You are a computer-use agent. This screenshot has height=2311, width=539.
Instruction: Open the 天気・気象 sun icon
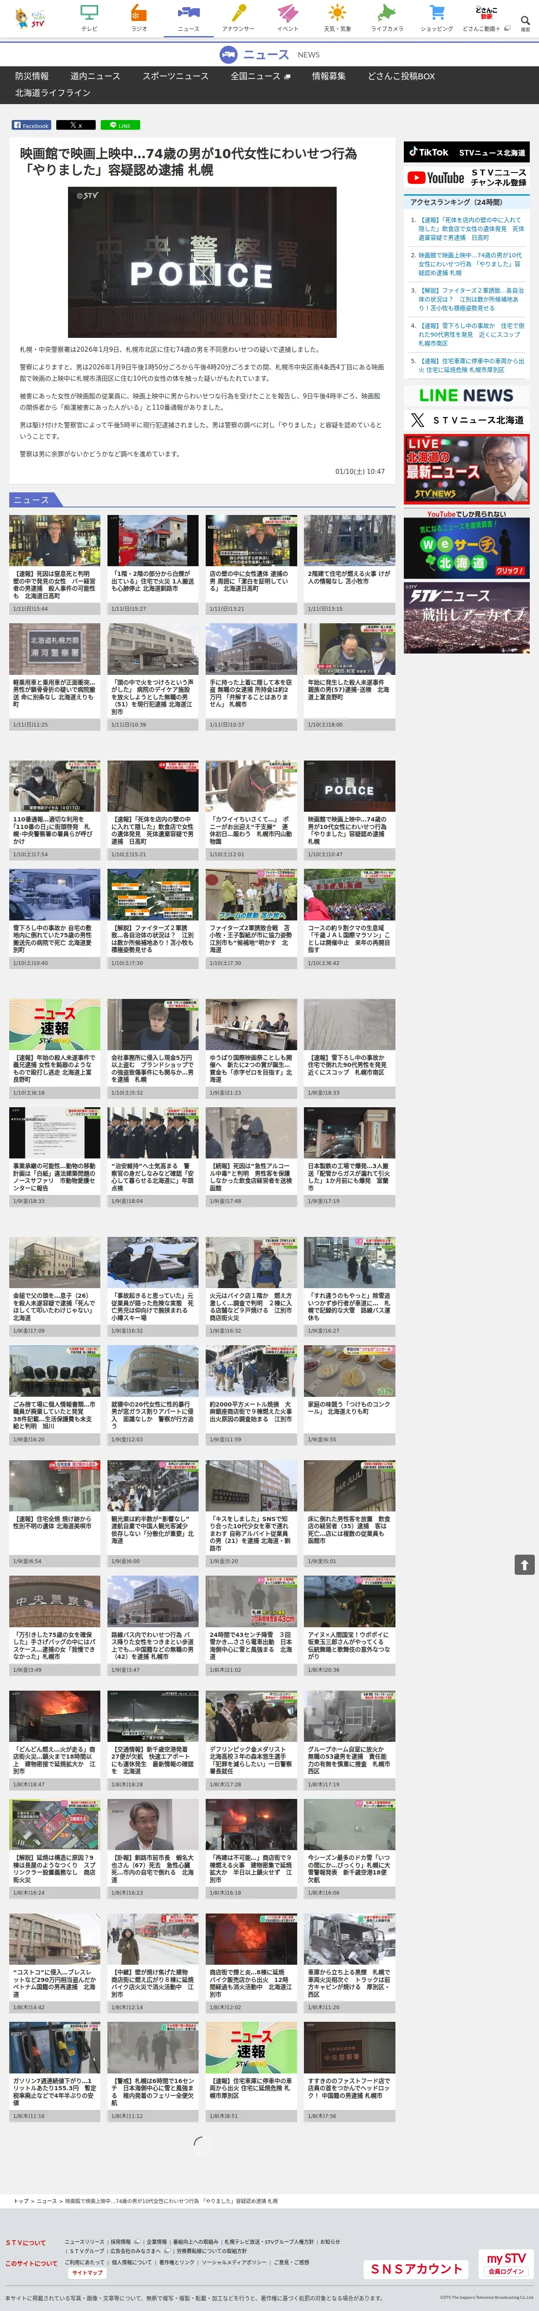point(337,17)
